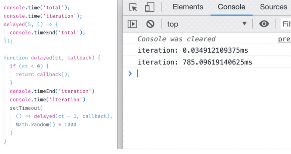Show the console sidebar panel
The height and width of the screenshot is (154, 291).
[132, 24]
